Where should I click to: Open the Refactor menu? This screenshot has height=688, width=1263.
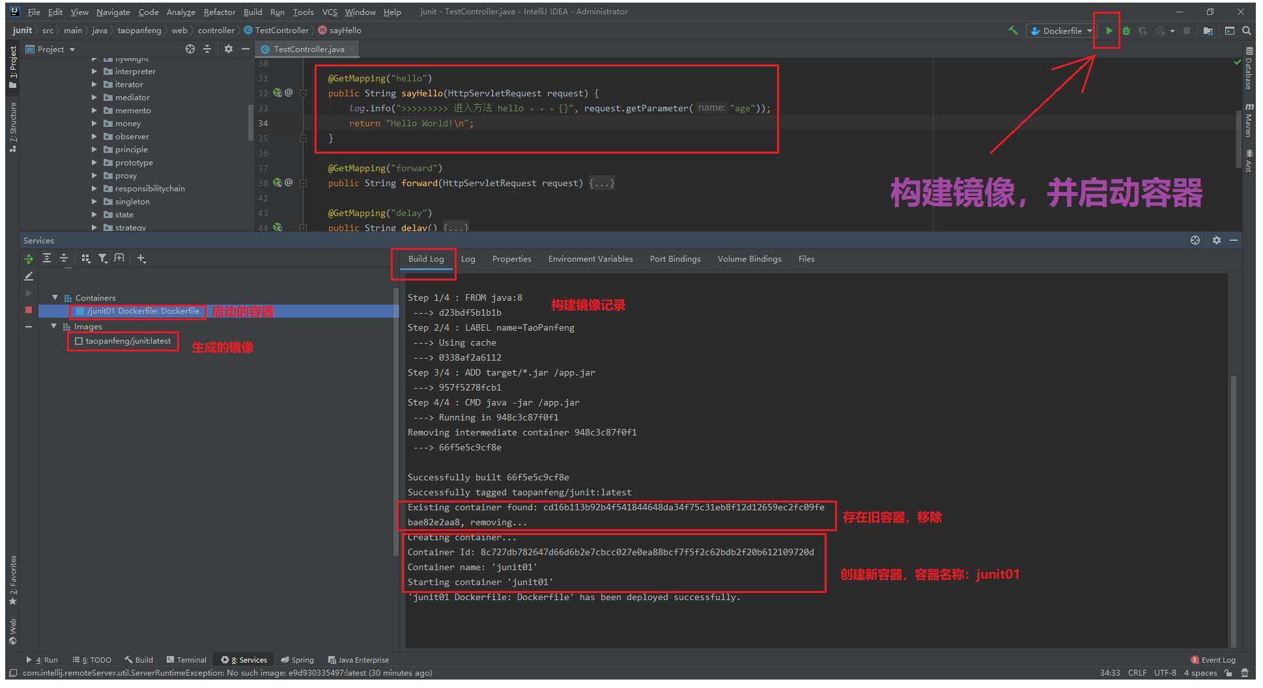(220, 12)
